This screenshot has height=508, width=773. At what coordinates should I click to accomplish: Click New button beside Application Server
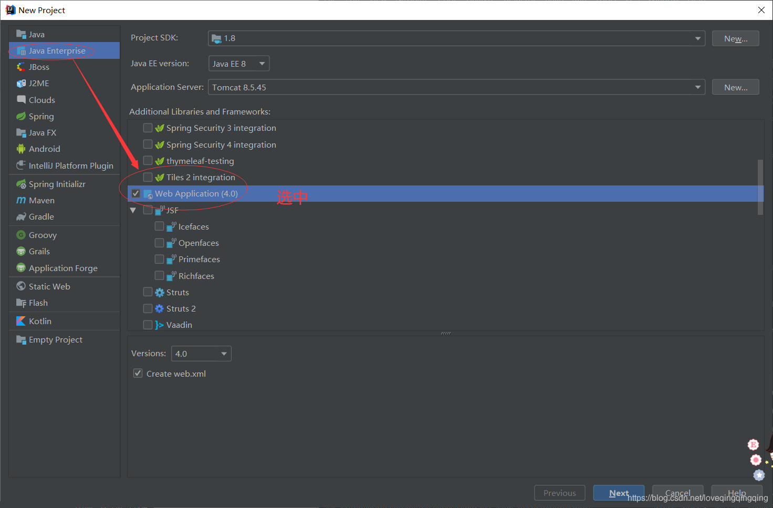735,87
